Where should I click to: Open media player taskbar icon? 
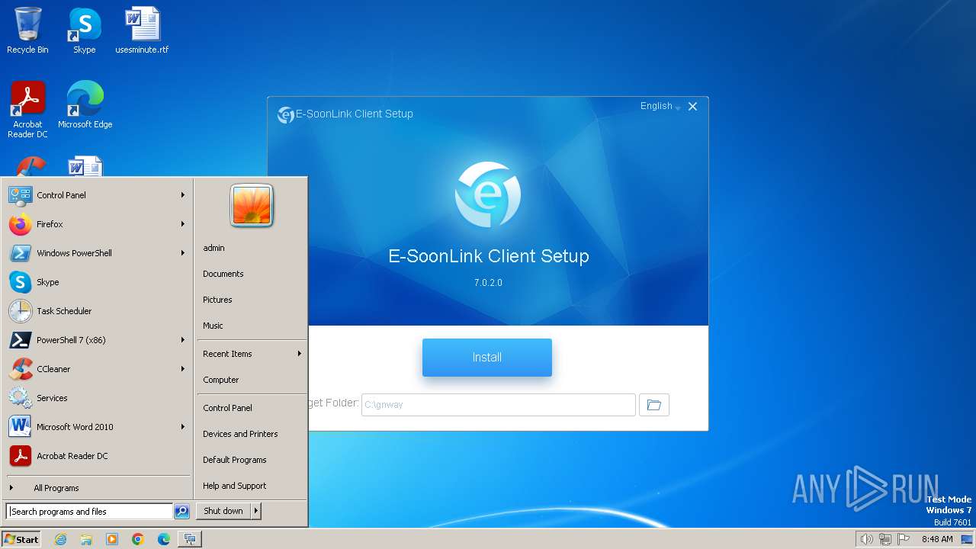point(112,539)
